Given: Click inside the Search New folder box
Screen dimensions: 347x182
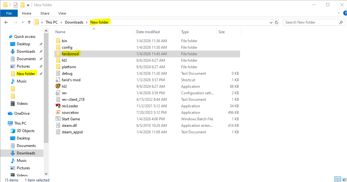Looking at the screenshot, I should [x=311, y=22].
